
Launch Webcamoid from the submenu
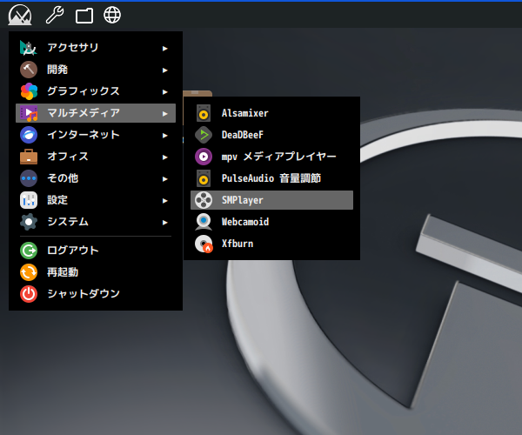[271, 222]
